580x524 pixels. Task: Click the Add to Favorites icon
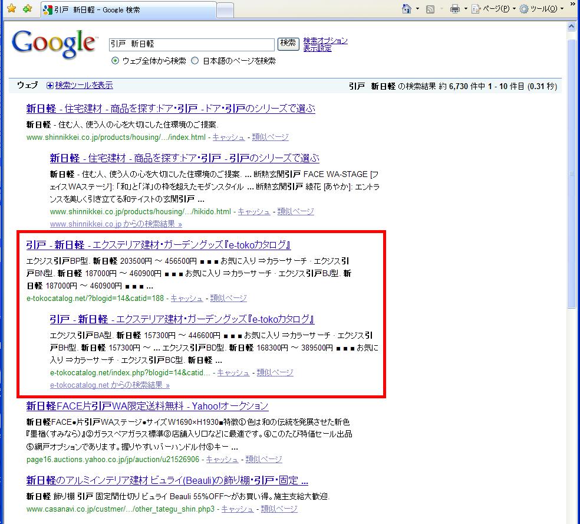(27, 9)
